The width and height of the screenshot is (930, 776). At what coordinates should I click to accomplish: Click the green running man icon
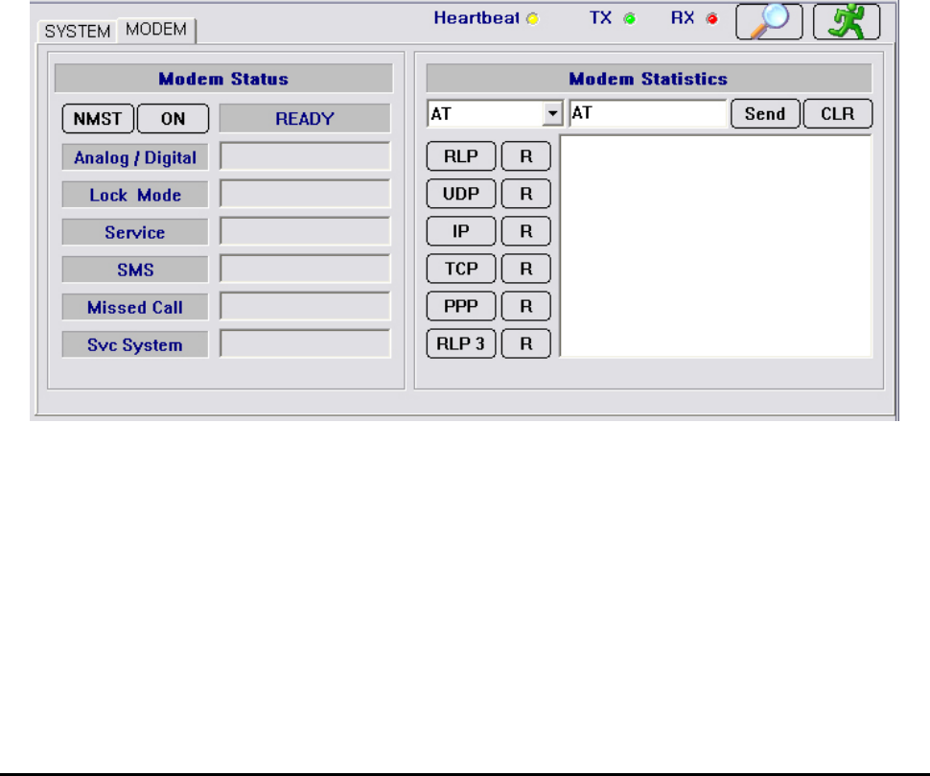847,21
